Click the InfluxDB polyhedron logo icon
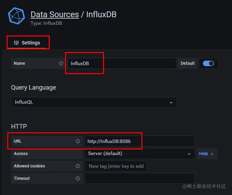Screen dimensions: 232x195 [17, 16]
